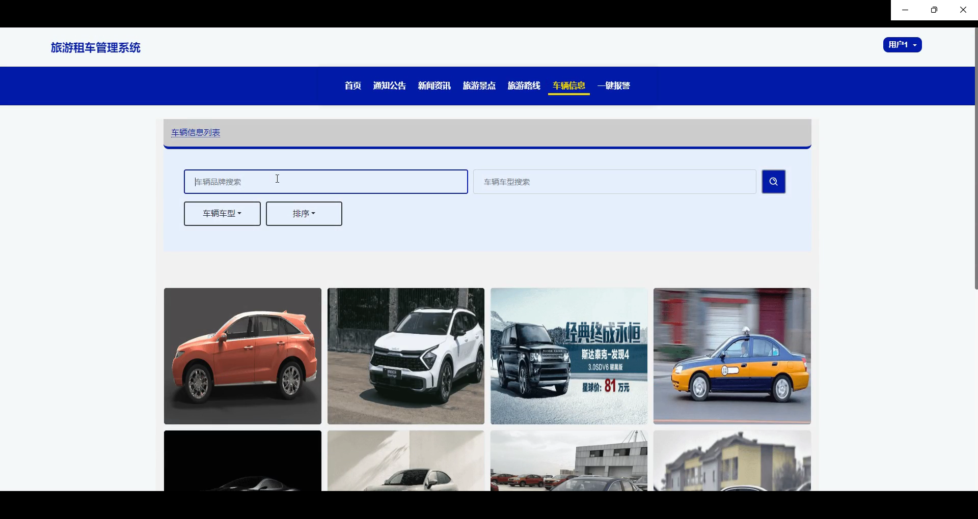This screenshot has height=519, width=978.
Task: Click the 车辆信息列表 link
Action: 196,133
